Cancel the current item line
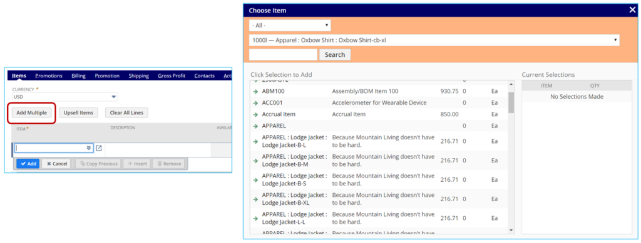 (x=56, y=164)
